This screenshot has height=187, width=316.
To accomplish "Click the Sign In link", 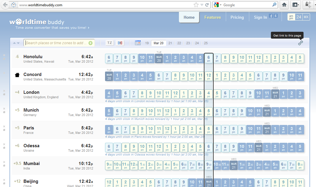I will [261, 17].
